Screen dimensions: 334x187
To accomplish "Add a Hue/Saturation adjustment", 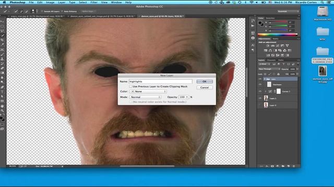I will (x=266, y=50).
